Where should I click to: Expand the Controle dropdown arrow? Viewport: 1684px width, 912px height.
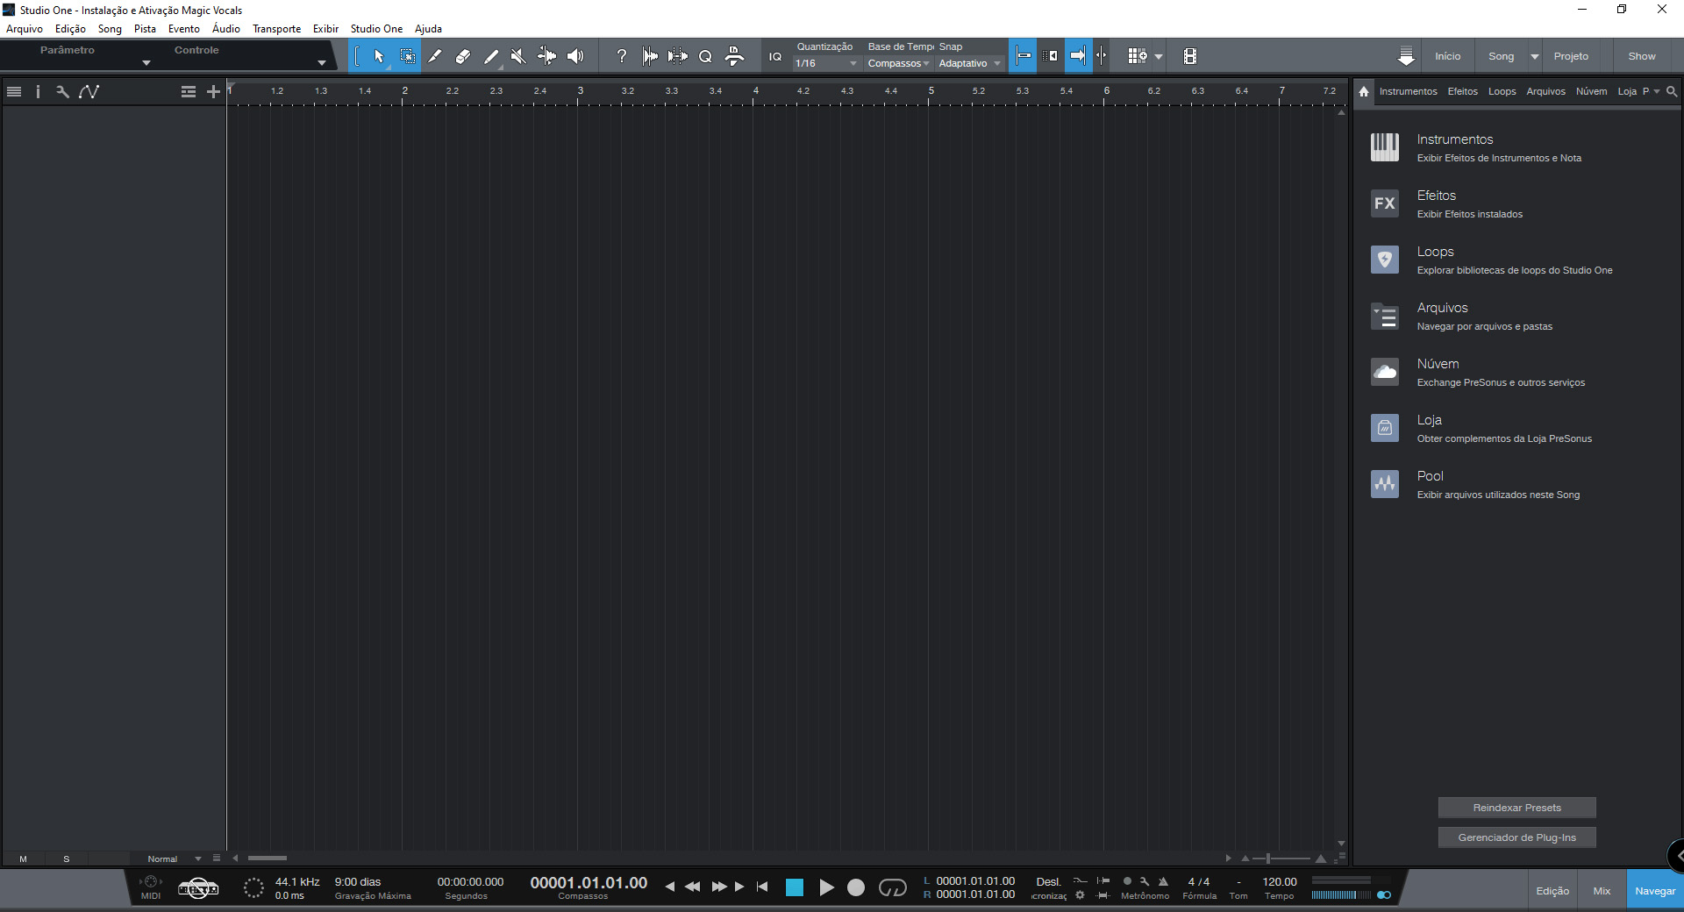click(x=322, y=63)
